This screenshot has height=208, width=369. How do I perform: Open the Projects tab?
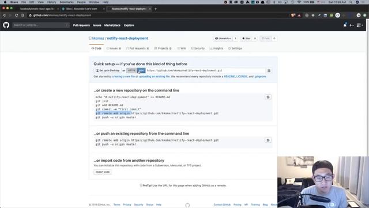coord(163,49)
